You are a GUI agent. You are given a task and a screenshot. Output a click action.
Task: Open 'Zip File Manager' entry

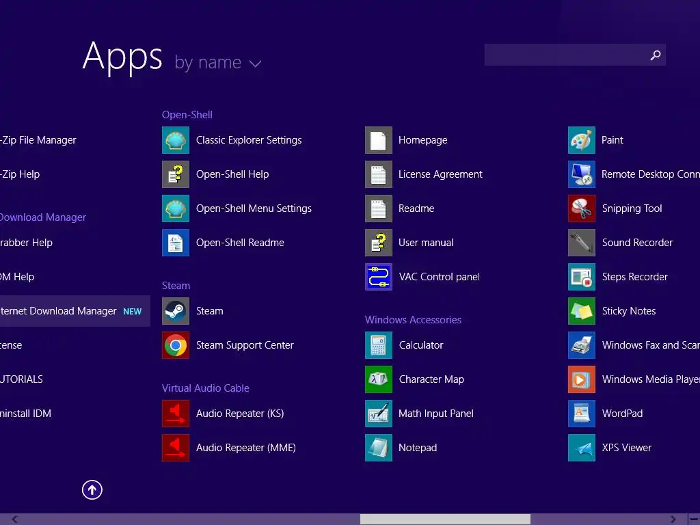[38, 140]
